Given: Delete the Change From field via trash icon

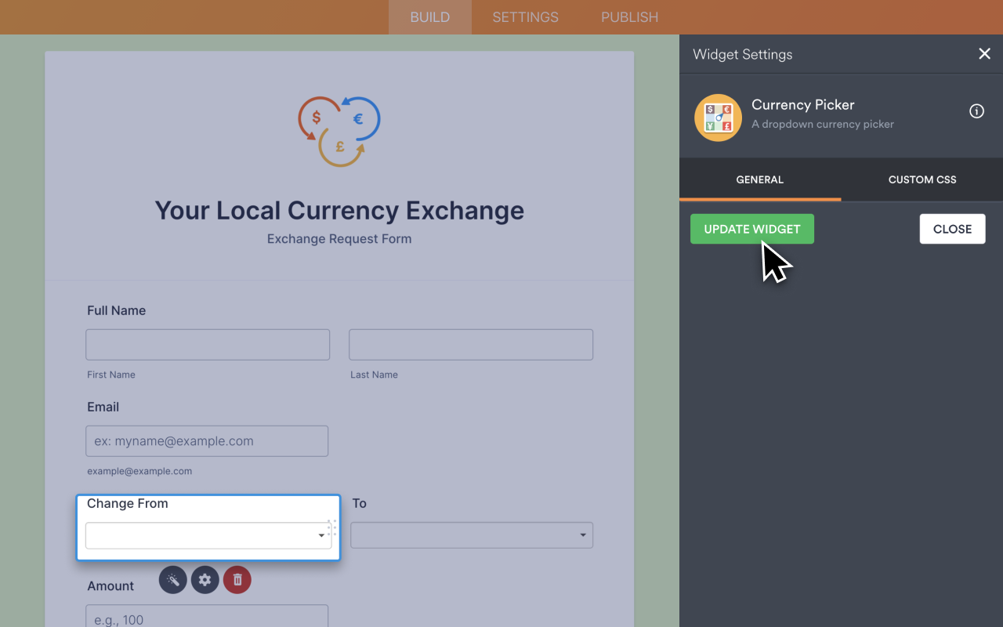Looking at the screenshot, I should [x=237, y=580].
